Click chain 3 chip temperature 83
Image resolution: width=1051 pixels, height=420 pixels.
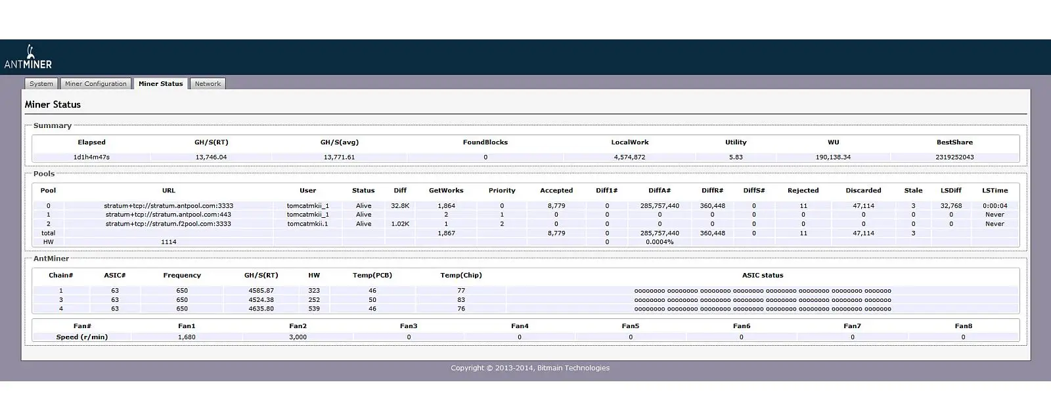461,300
